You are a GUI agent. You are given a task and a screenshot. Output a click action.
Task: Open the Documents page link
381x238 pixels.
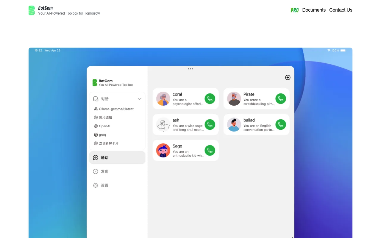coord(314,10)
